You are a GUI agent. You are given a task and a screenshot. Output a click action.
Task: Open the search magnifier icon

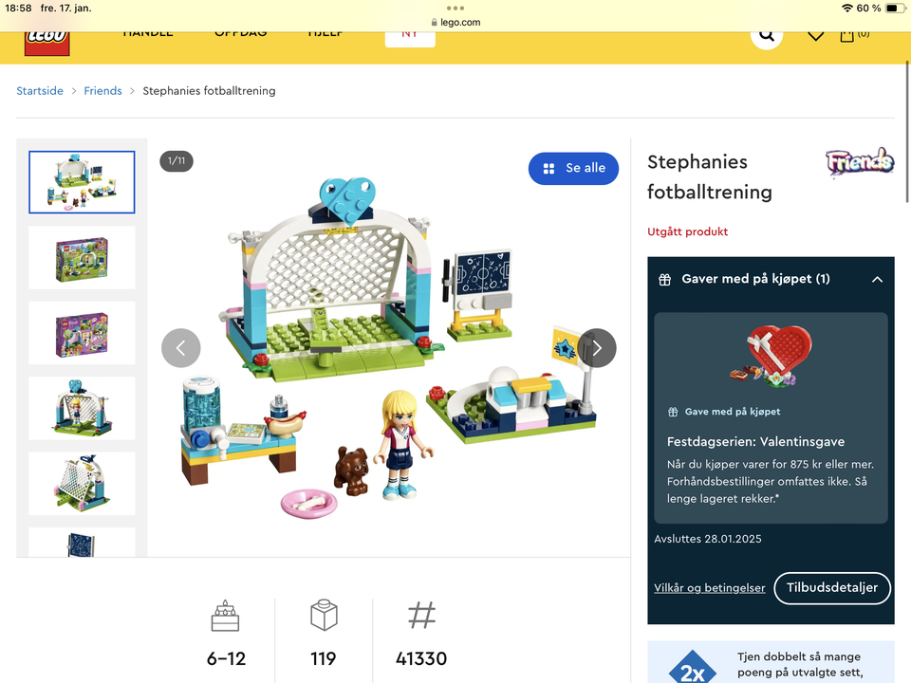pyautogui.click(x=767, y=36)
